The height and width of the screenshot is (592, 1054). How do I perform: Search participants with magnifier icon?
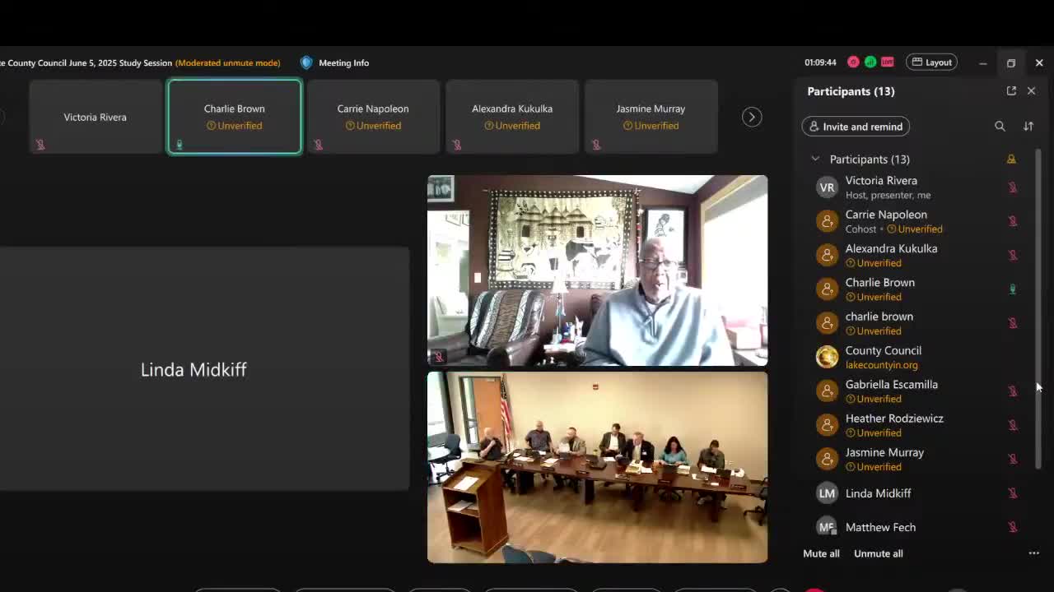pos(1000,127)
